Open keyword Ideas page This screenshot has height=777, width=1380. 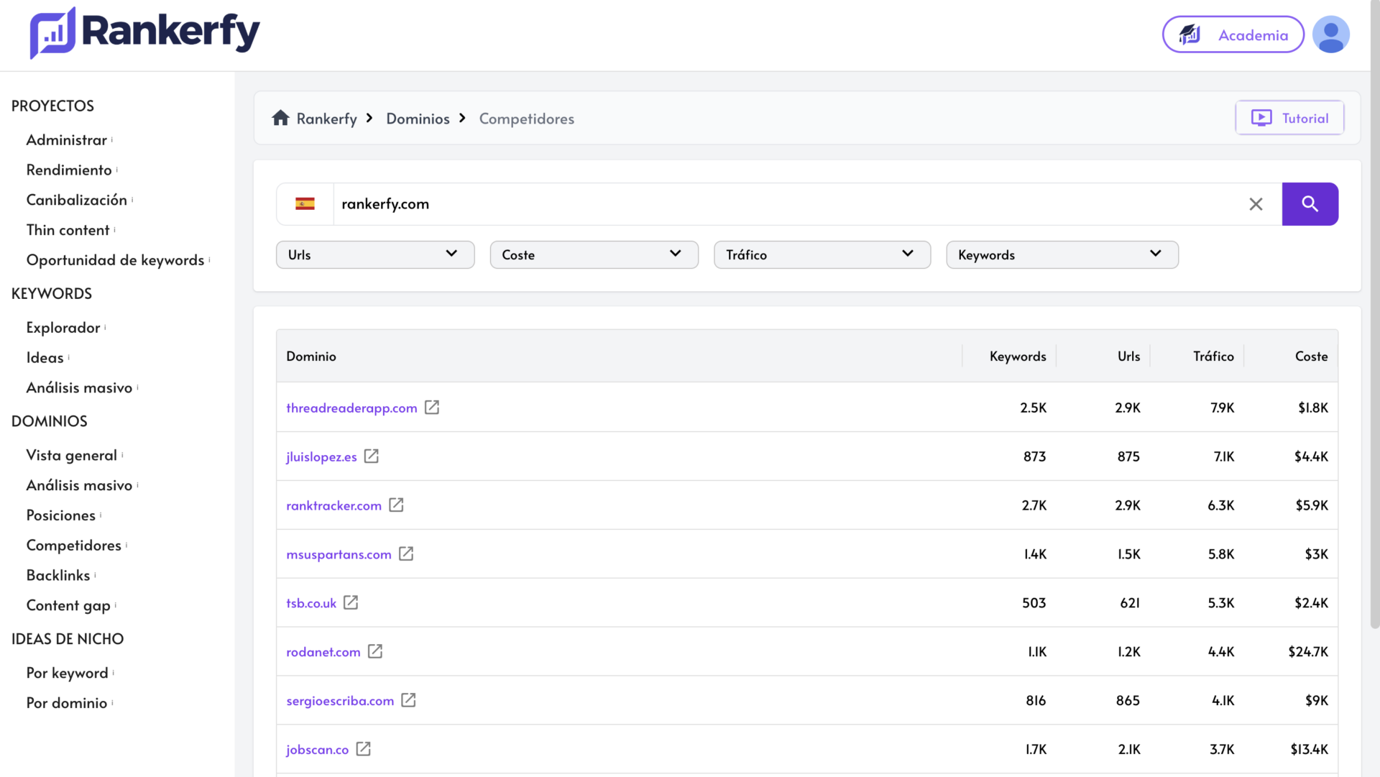click(45, 358)
